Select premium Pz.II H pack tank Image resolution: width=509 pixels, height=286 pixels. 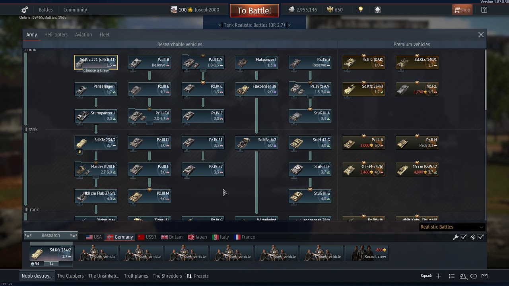point(417,143)
